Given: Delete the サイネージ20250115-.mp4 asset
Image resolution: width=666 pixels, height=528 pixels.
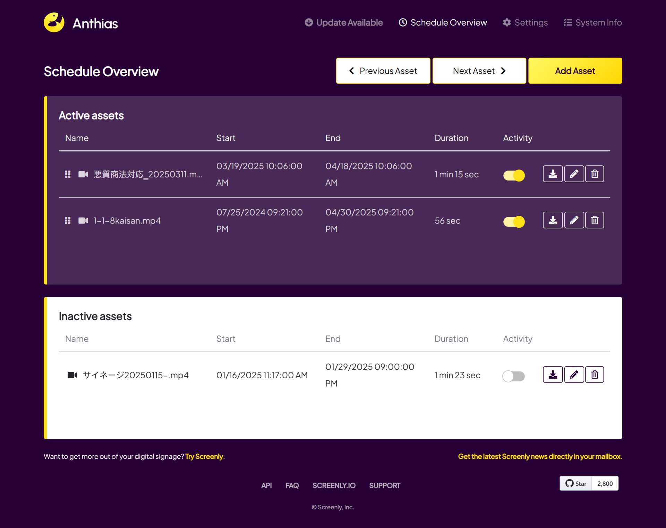Looking at the screenshot, I should [594, 375].
